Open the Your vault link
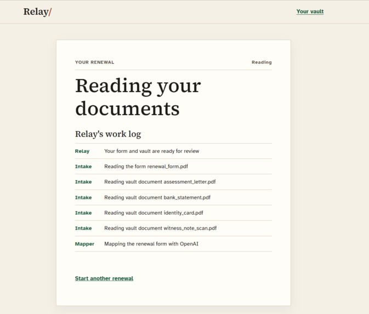Image resolution: width=369 pixels, height=314 pixels. (x=310, y=12)
